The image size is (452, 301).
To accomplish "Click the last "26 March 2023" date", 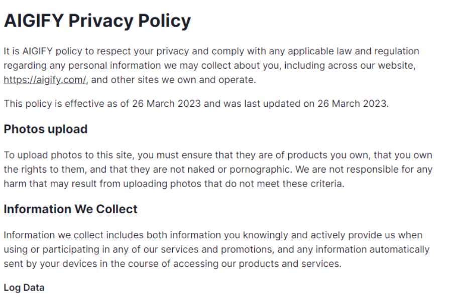I will [354, 104].
